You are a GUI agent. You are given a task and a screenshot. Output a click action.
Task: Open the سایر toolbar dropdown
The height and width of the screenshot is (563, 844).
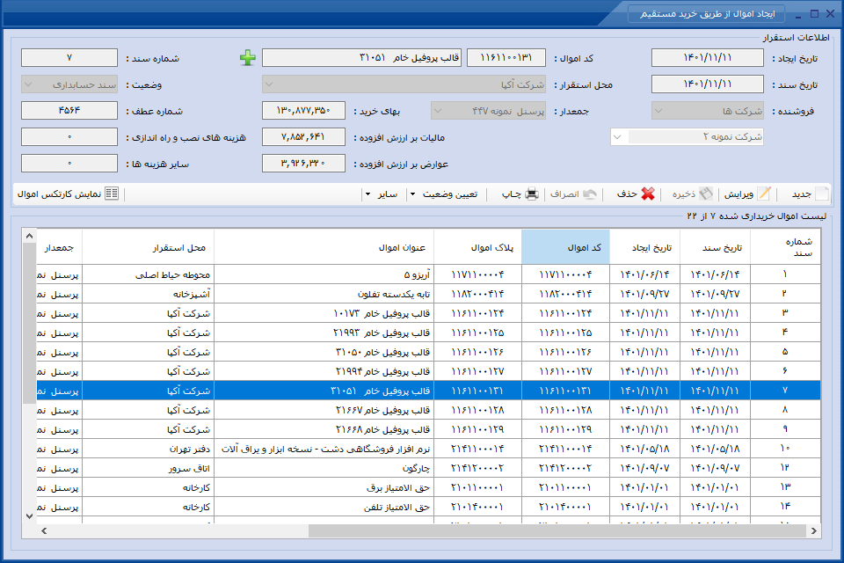click(382, 194)
